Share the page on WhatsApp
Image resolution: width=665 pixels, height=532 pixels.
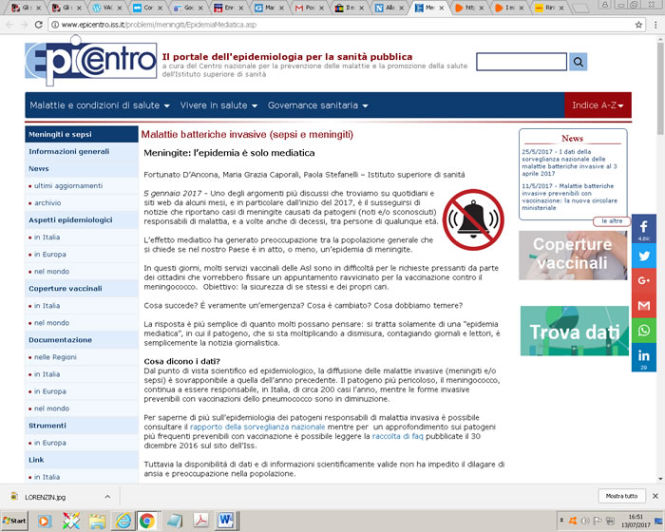pos(644,331)
